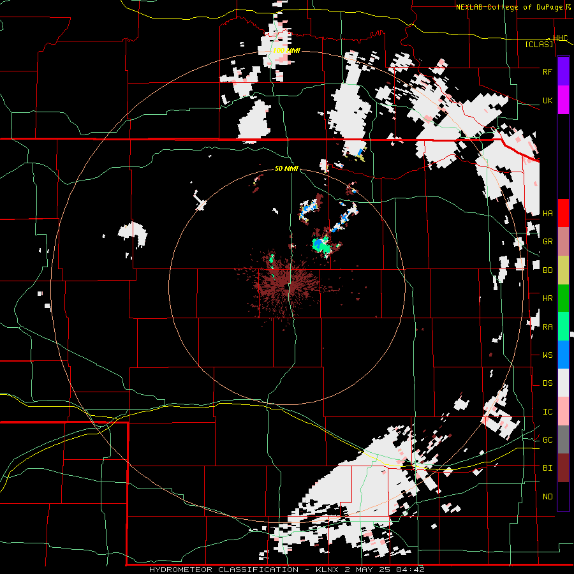
Task: Click the UK legend label
Action: point(547,100)
